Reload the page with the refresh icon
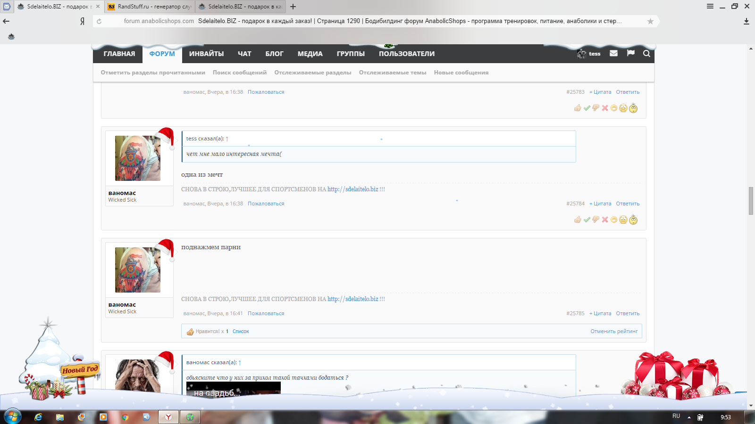Screen dimensions: 755x424 pyautogui.click(x=99, y=21)
